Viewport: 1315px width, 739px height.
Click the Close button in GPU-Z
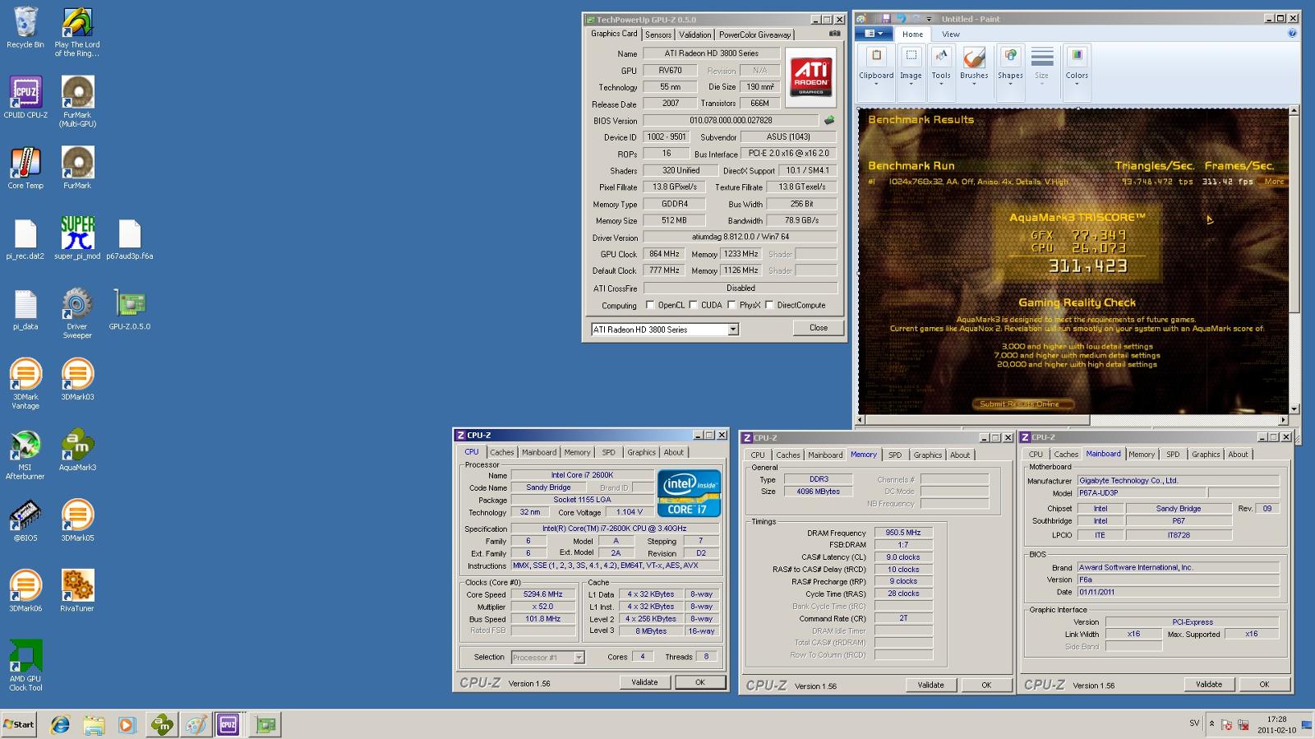tap(819, 327)
